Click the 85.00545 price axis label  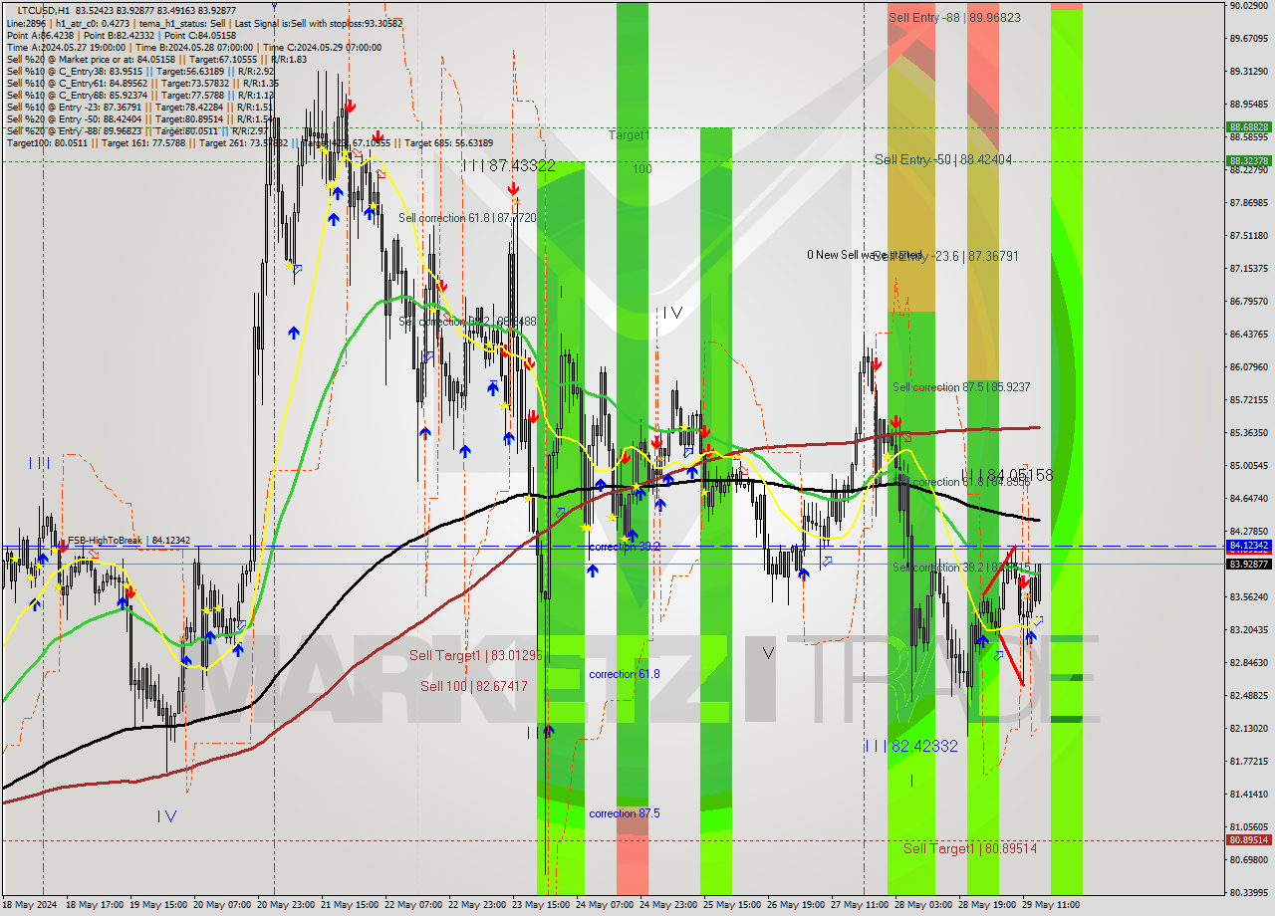tap(1249, 465)
